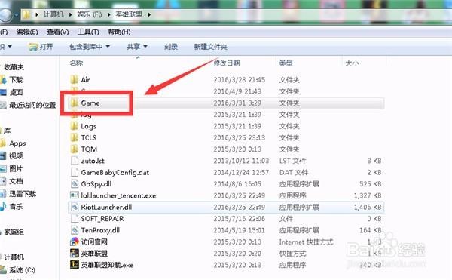Click type LST 文件 cell
452x280 pixels.
tap(292, 161)
